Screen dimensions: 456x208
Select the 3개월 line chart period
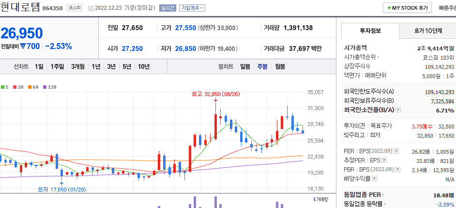pos(78,67)
